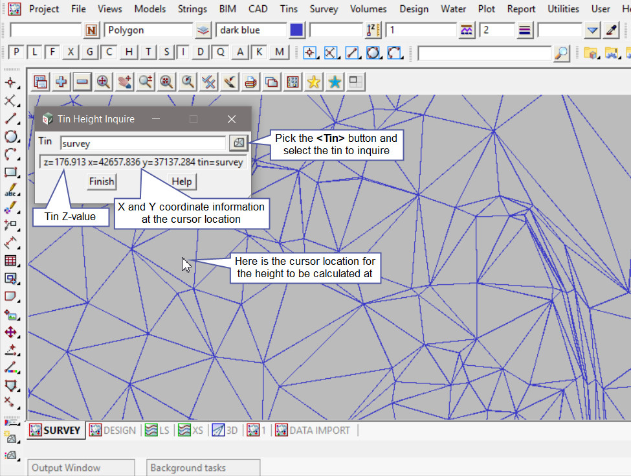This screenshot has height=476, width=631.
Task: Click the Help button in Tin Height Inquire
Action: click(x=182, y=181)
